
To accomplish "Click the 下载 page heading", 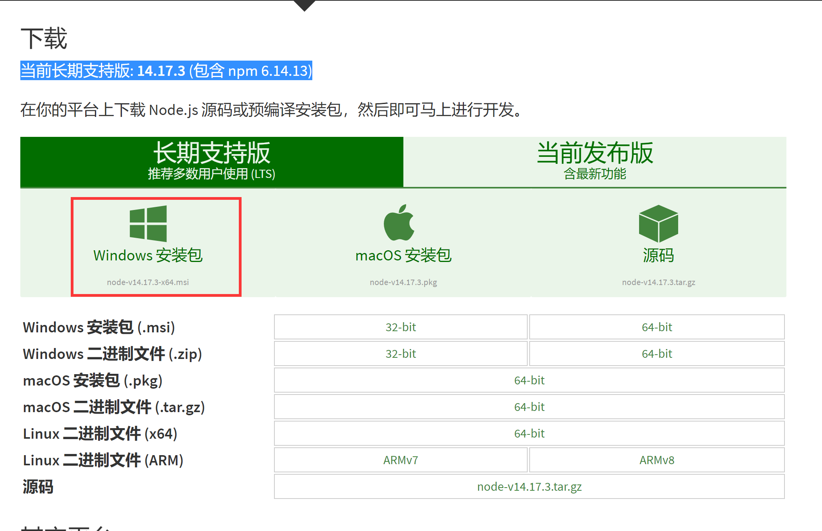I will [44, 38].
